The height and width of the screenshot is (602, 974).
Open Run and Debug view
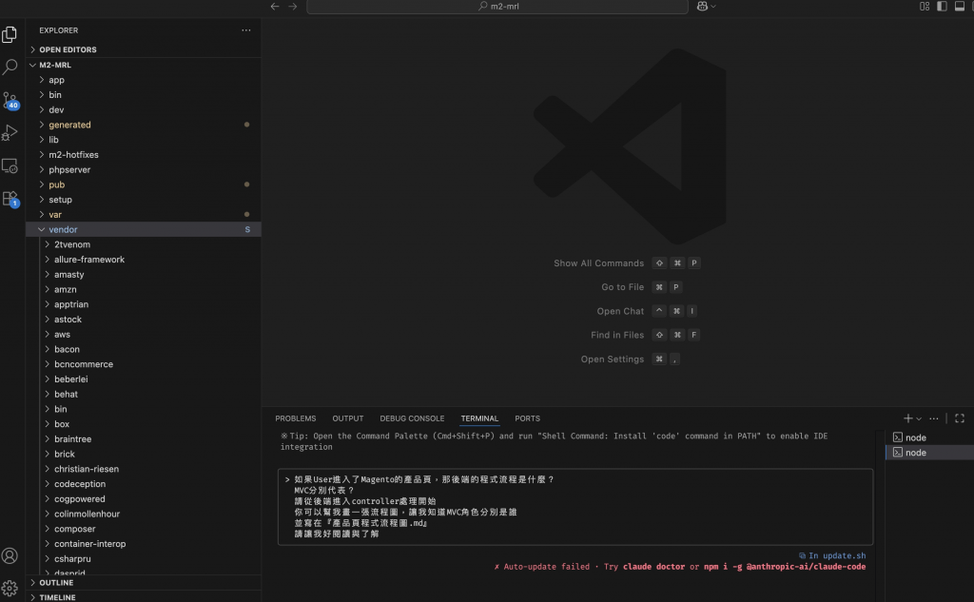pyautogui.click(x=10, y=133)
